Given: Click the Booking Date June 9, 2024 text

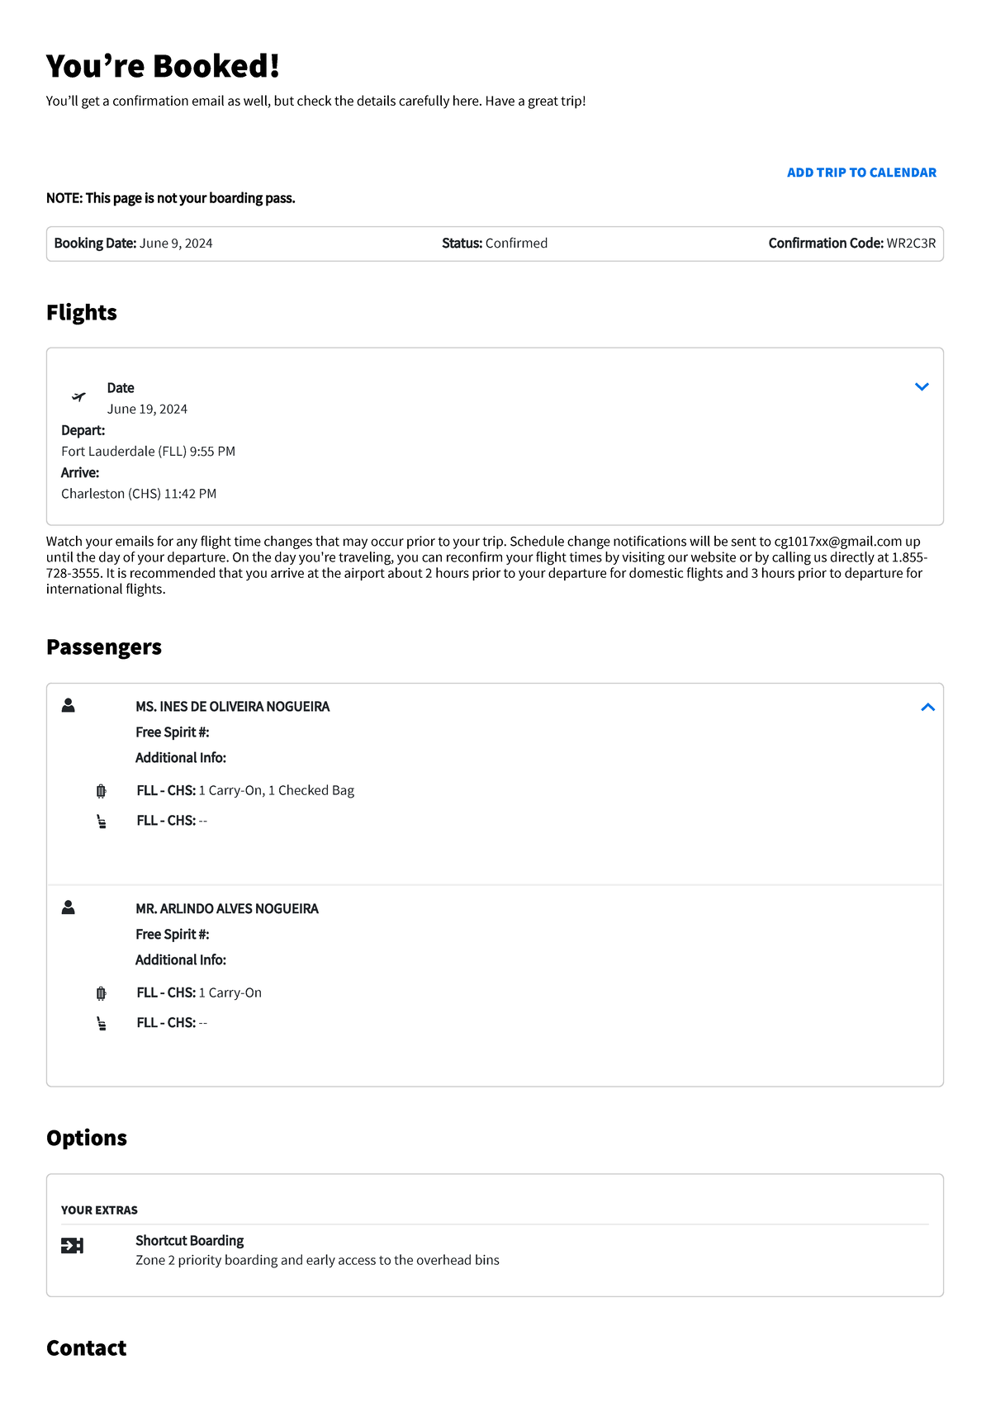Looking at the screenshot, I should [133, 243].
